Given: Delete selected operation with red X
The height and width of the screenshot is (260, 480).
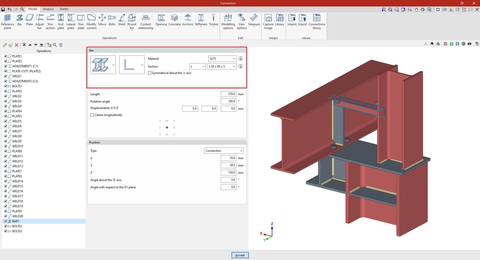Looking at the screenshot, I should tap(16, 45).
